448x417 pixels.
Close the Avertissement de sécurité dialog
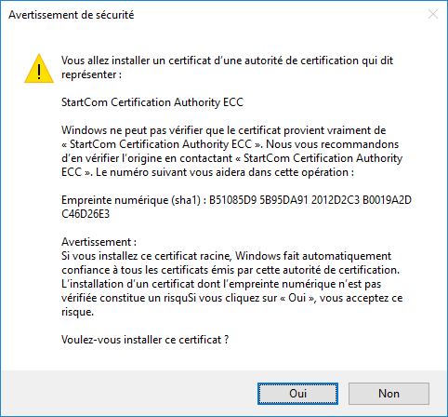click(433, 14)
